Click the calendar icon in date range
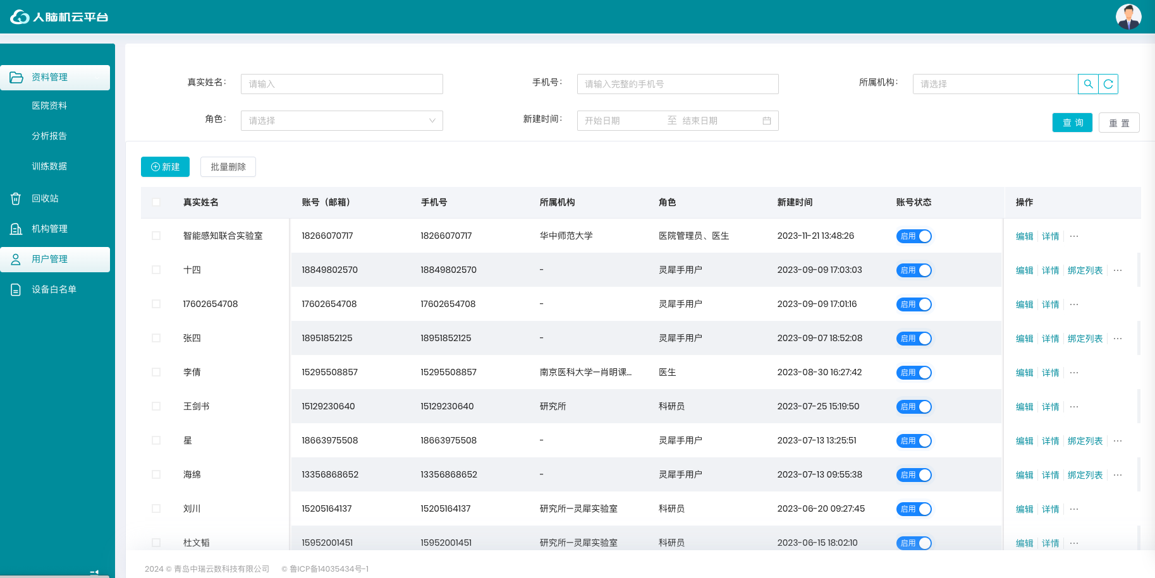Viewport: 1155px width, 578px height. [x=767, y=121]
